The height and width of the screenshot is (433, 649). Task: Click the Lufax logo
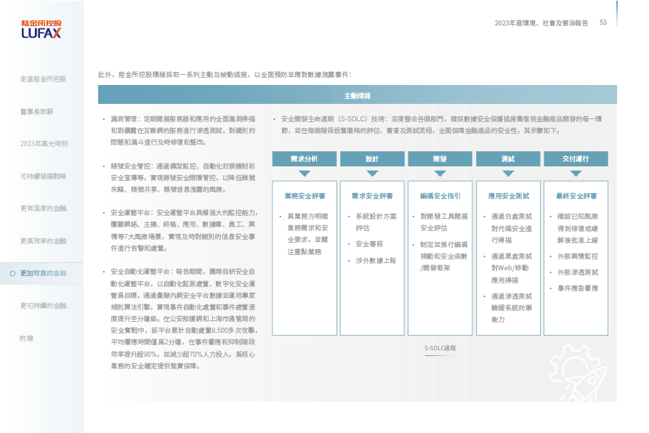[x=41, y=29]
